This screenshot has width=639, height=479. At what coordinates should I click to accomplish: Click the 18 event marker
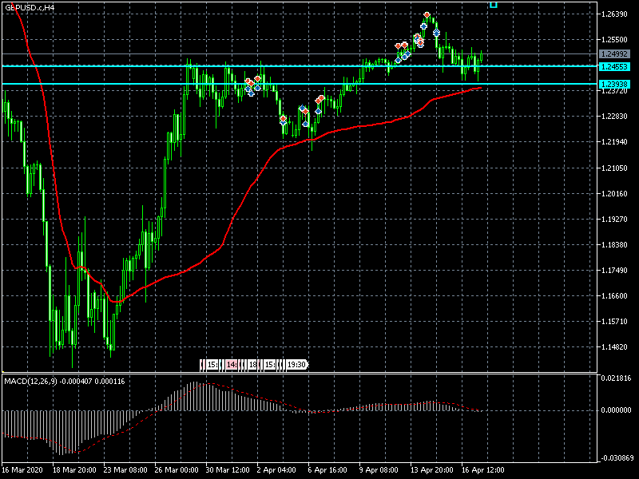click(x=252, y=364)
